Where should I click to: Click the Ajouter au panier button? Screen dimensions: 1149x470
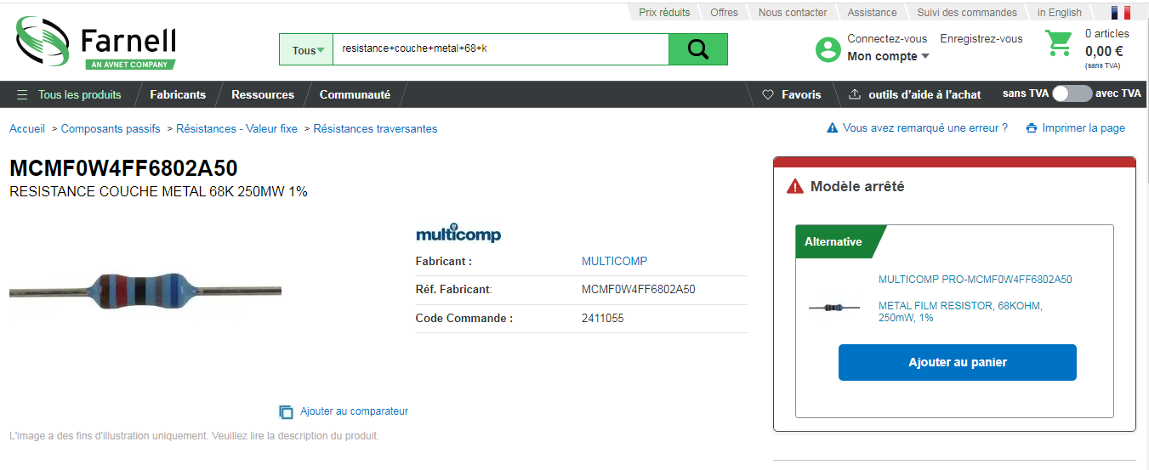[957, 362]
